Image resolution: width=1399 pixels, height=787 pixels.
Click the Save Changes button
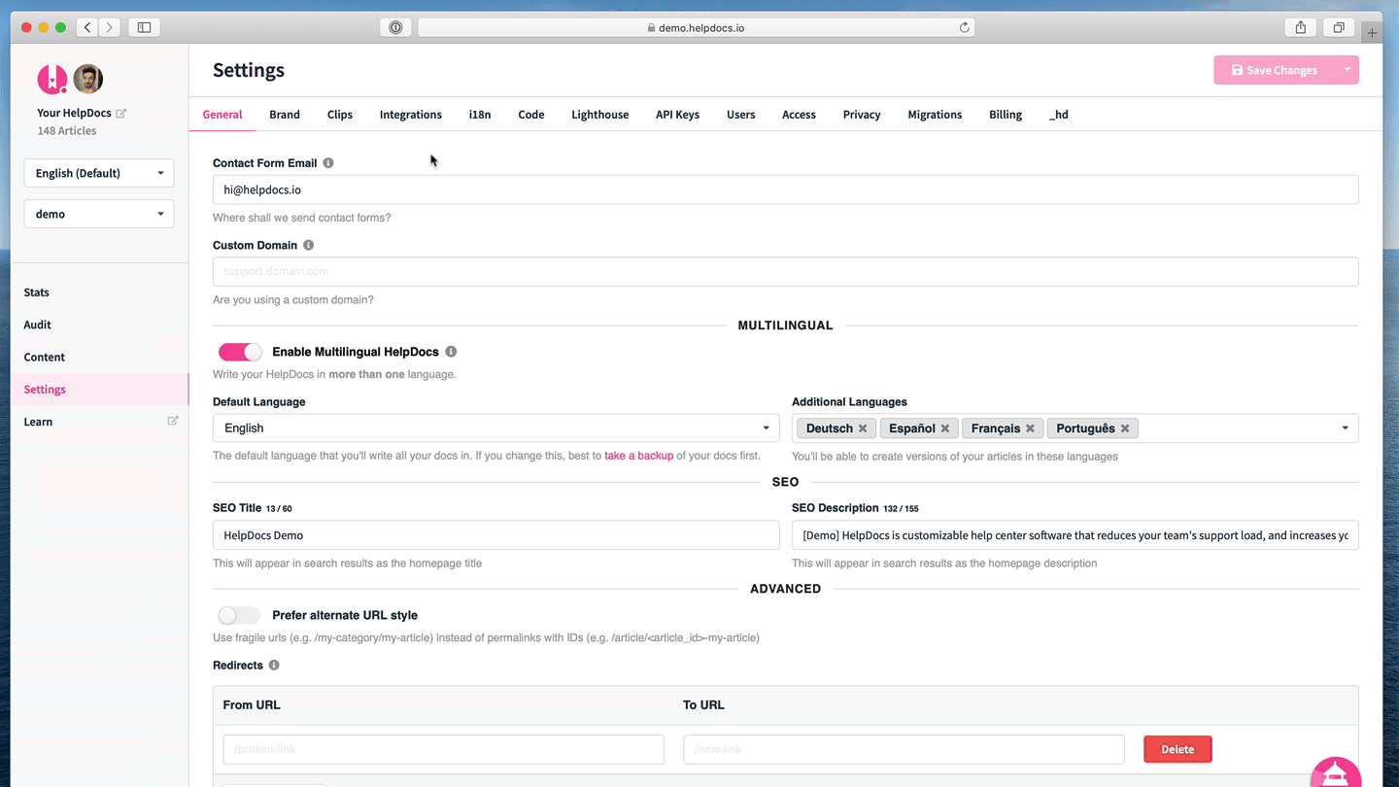[x=1275, y=70]
